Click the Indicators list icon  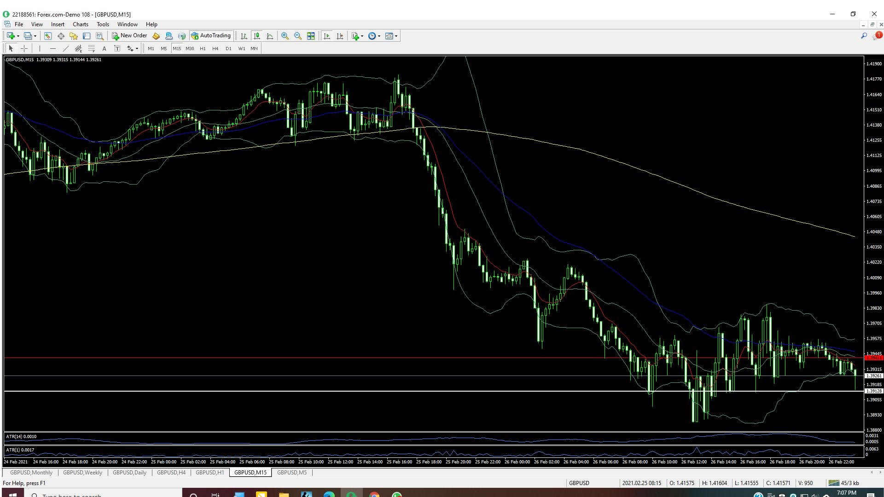pos(355,36)
